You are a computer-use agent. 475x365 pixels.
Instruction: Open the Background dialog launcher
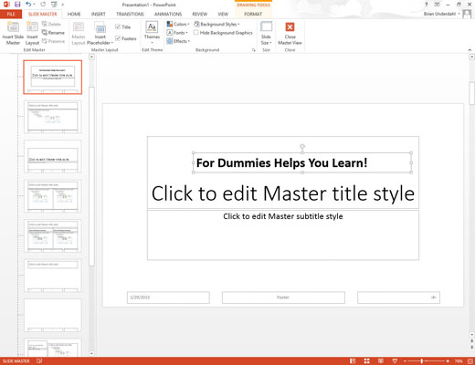[x=254, y=50]
